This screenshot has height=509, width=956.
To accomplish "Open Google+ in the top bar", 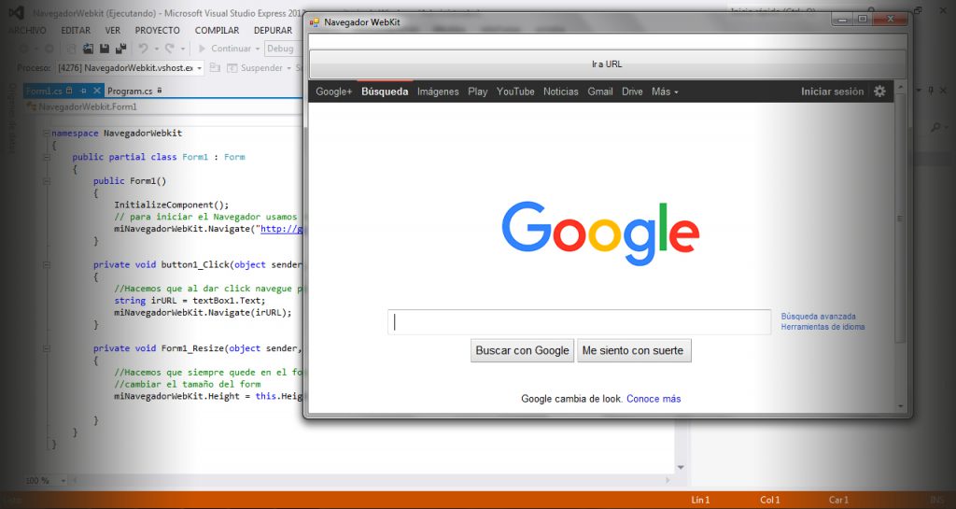I will (333, 92).
